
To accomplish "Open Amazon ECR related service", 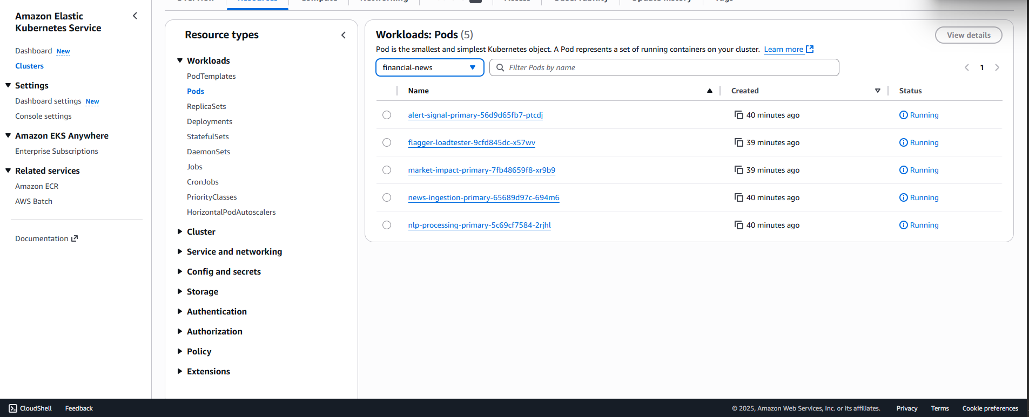I will [x=37, y=186].
